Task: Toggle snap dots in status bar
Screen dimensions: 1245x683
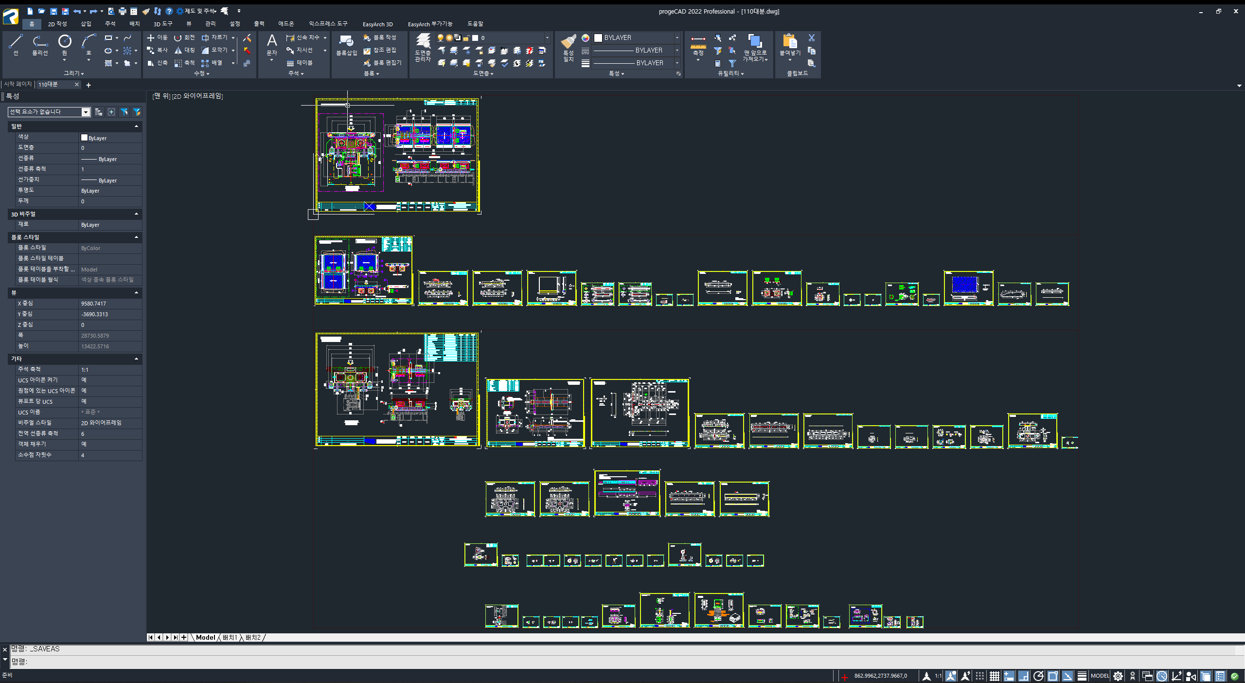Action: click(x=980, y=676)
